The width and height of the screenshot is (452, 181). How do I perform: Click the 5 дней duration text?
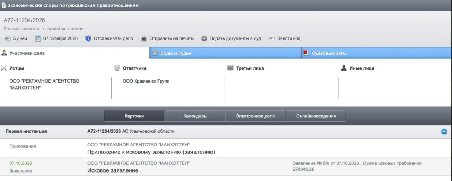[x=20, y=38]
